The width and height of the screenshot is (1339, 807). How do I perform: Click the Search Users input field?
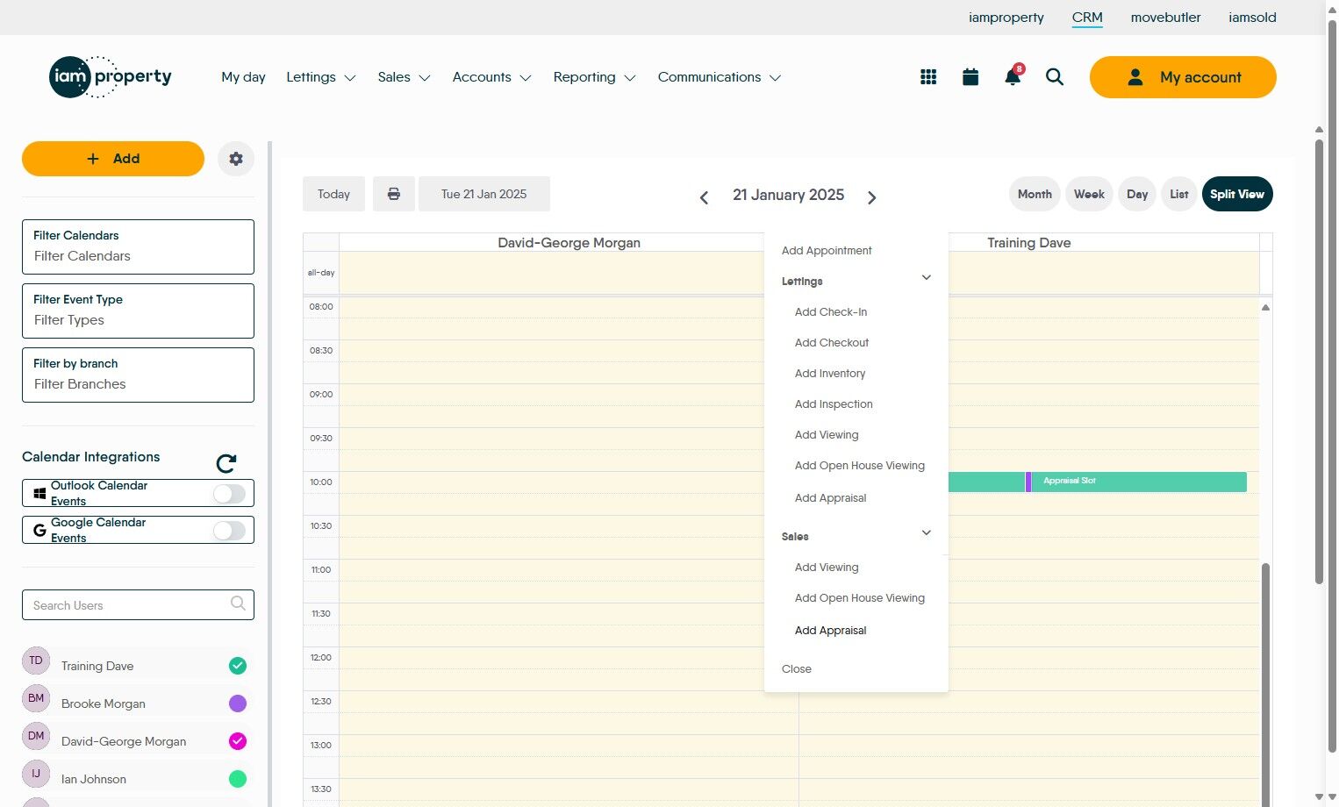138,604
